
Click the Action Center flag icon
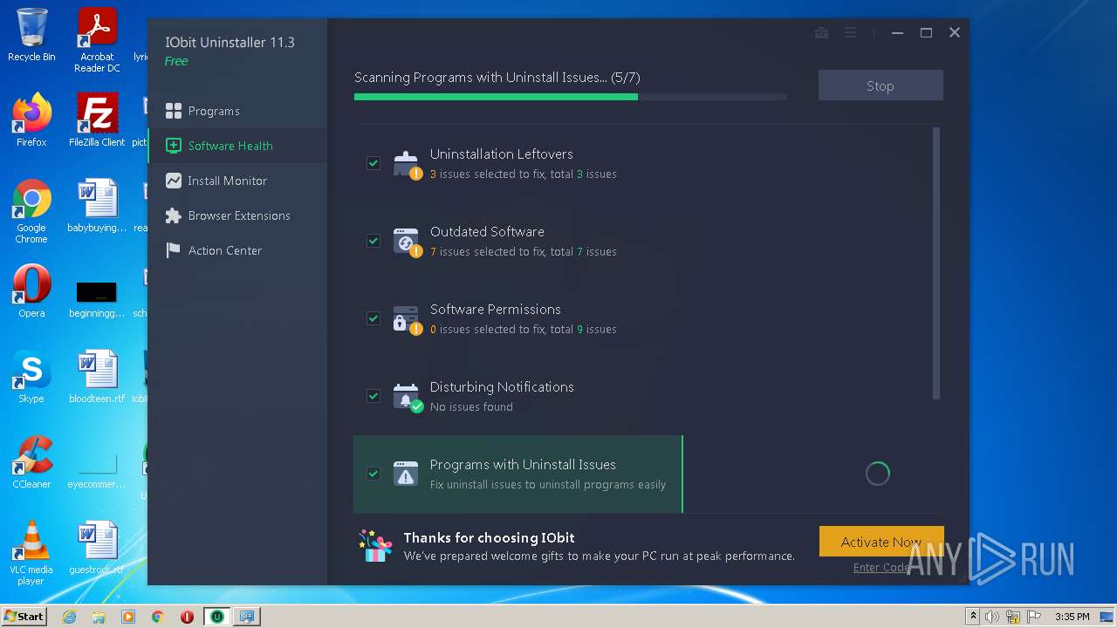(x=173, y=250)
